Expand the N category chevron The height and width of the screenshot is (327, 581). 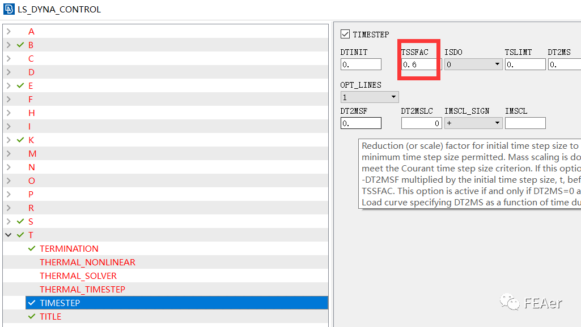(9, 167)
